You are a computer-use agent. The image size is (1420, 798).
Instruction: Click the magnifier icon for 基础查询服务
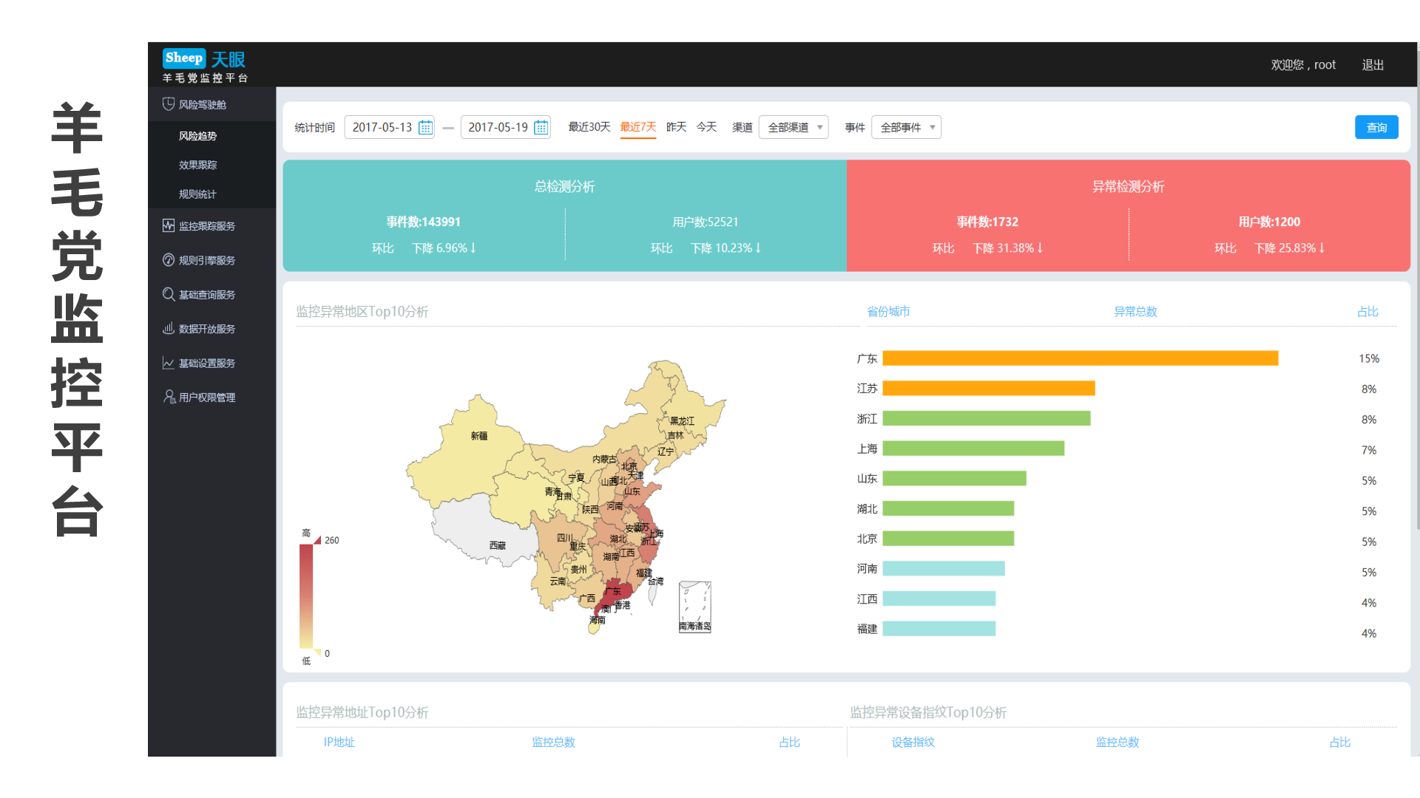coord(169,294)
